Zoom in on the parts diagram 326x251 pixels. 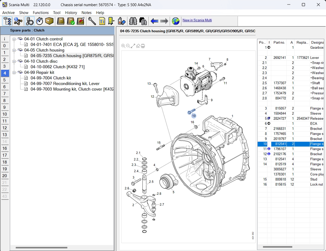(123, 46)
